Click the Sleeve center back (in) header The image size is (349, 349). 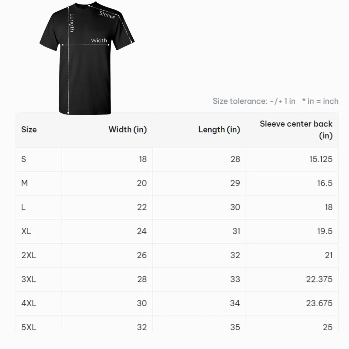[x=296, y=130]
